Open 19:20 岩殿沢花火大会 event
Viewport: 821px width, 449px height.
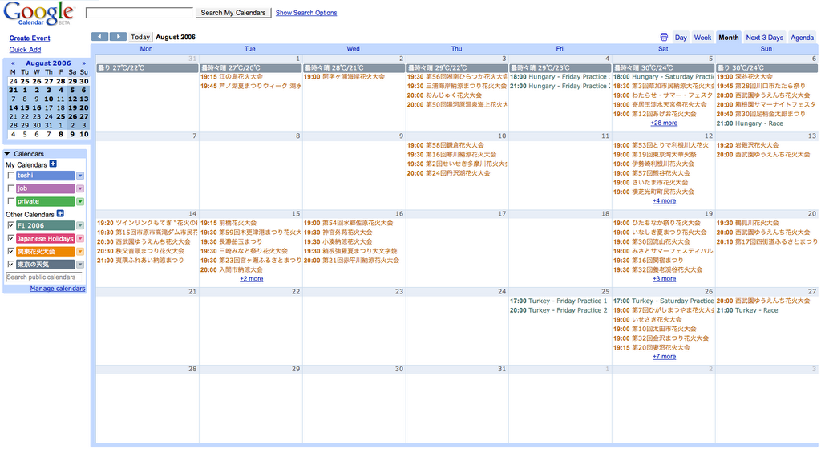pyautogui.click(x=748, y=145)
